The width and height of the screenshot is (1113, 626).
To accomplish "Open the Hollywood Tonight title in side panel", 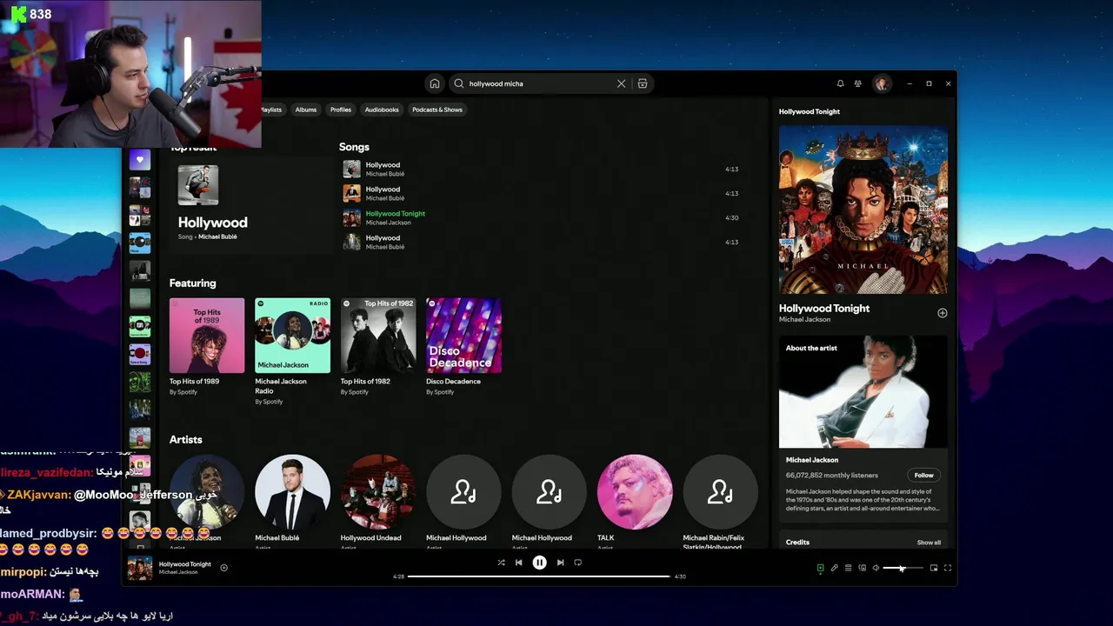I will tap(824, 309).
